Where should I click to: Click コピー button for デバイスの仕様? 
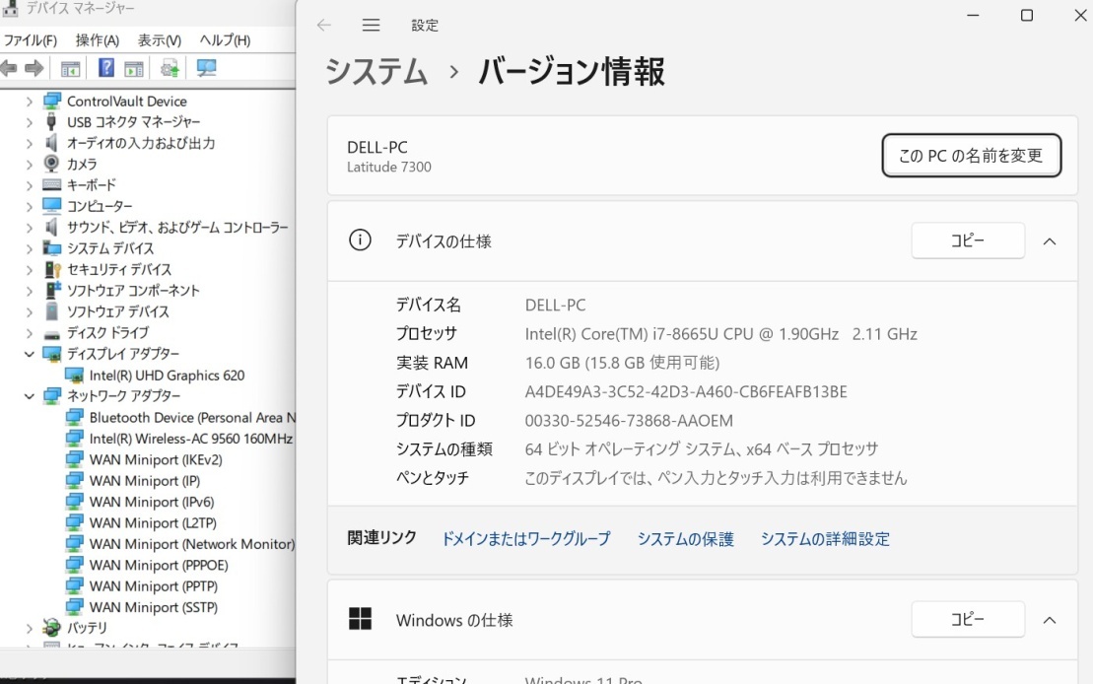click(x=968, y=240)
